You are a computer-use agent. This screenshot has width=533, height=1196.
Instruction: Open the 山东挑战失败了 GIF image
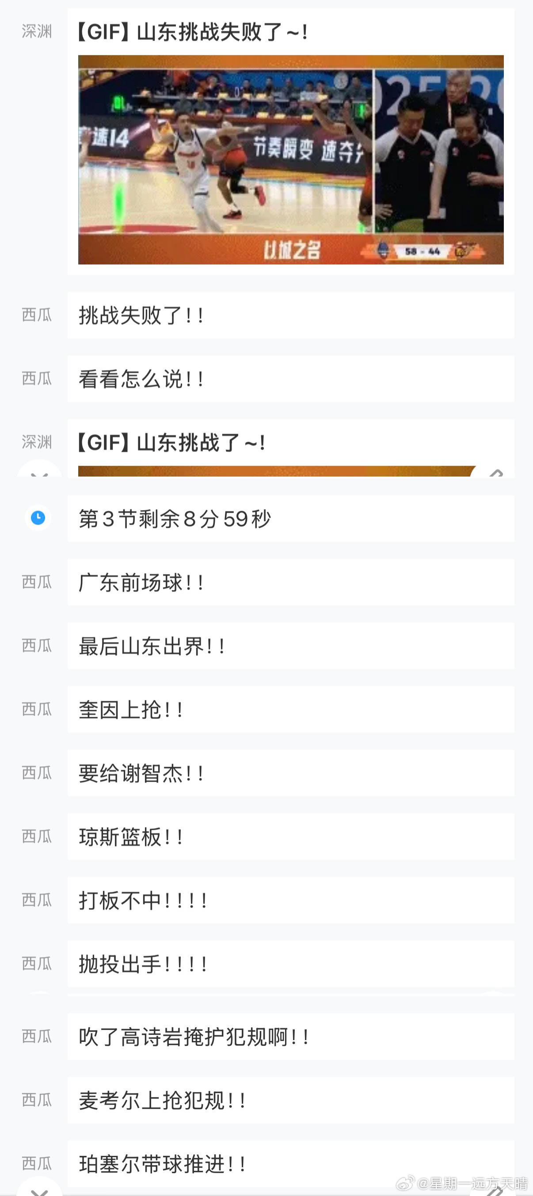(x=291, y=160)
